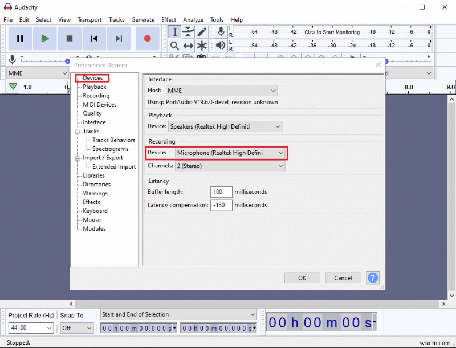Choose the Draw pencil tool
The height and width of the screenshot is (348, 456).
tap(202, 32)
